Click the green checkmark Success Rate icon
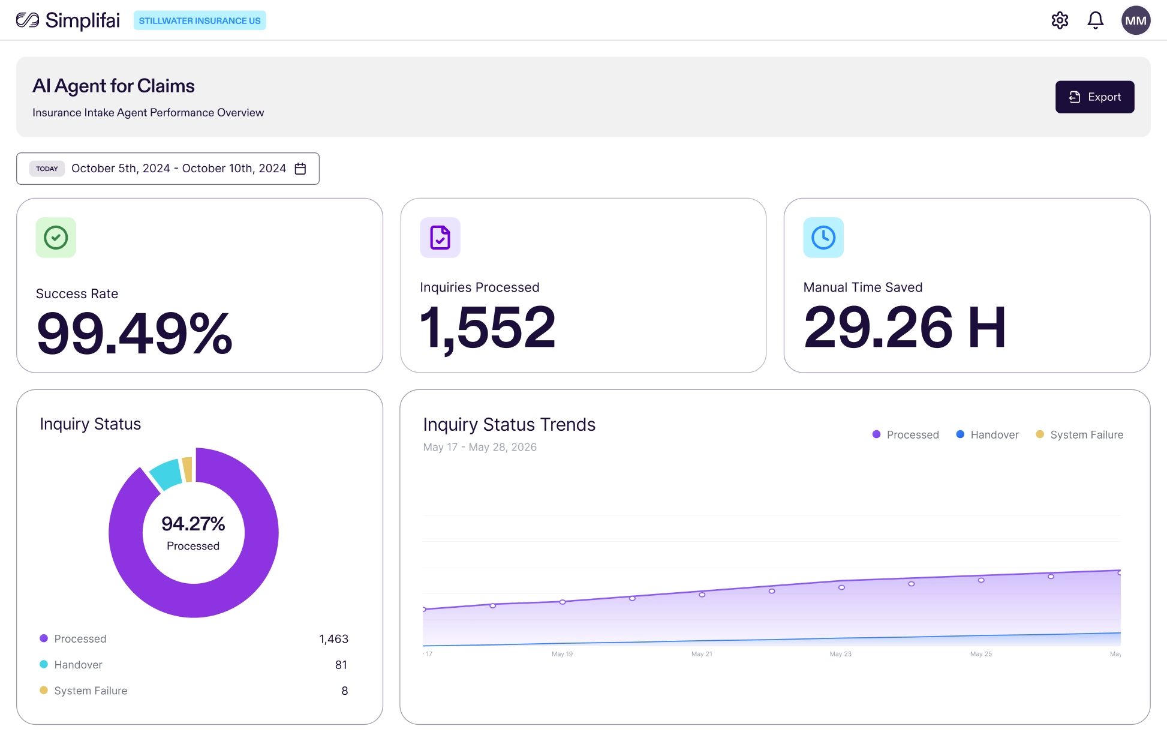The height and width of the screenshot is (750, 1167). coord(56,238)
